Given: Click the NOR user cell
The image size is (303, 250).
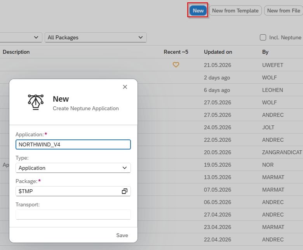Looking at the screenshot, I should (268, 165).
